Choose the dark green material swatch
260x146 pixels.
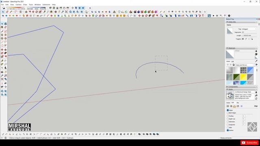(236, 77)
